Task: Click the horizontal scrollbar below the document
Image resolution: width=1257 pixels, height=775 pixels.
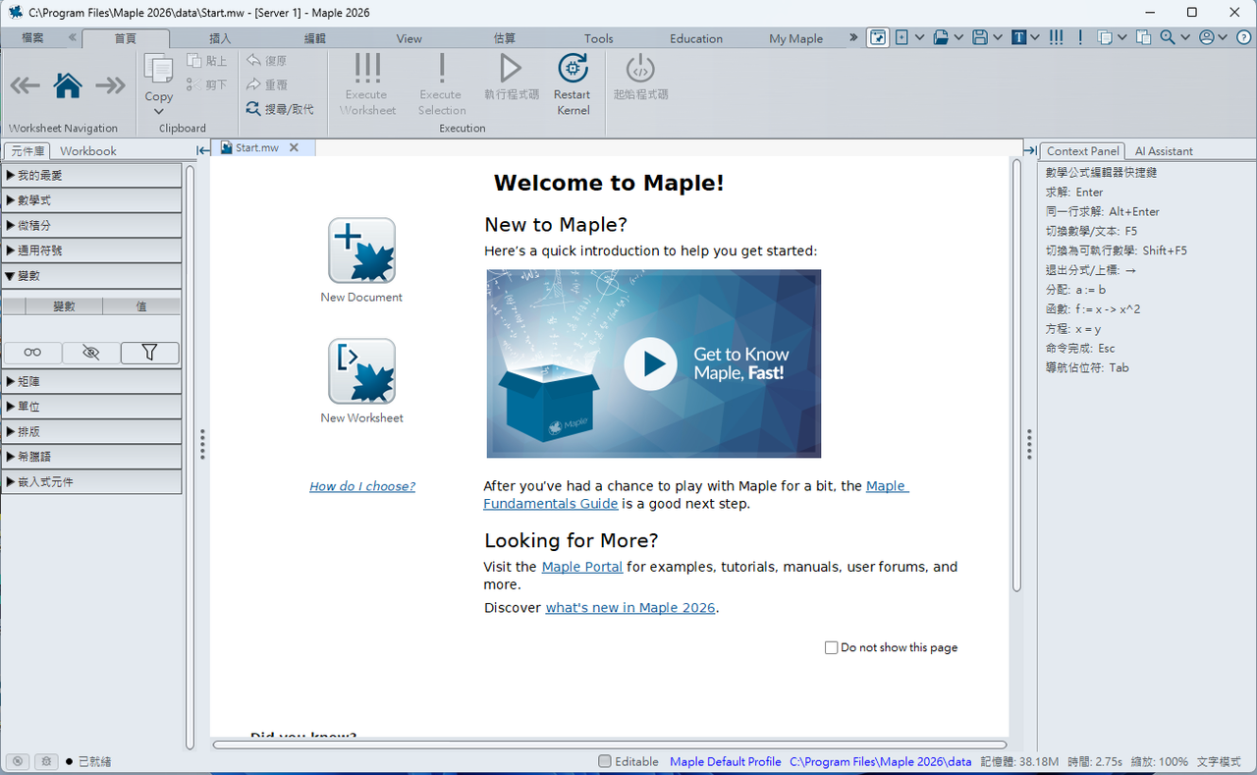Action: (x=610, y=745)
